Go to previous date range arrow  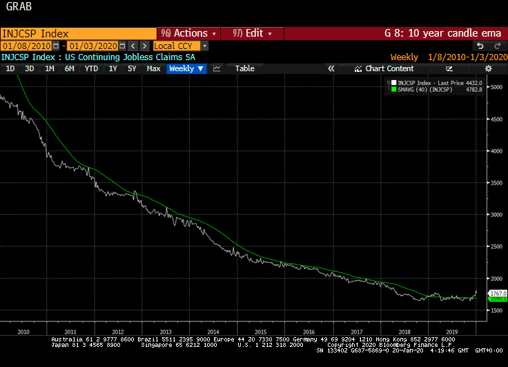(133, 46)
